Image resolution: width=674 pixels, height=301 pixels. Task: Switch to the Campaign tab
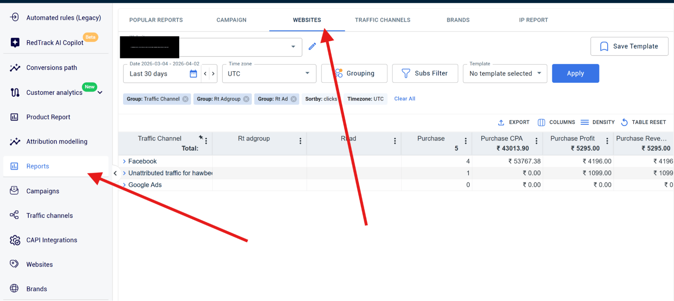[231, 20]
